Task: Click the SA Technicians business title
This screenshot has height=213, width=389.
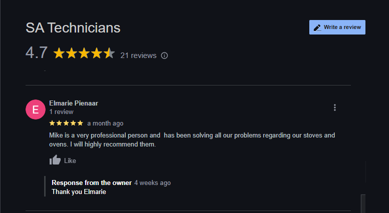Action: pos(73,27)
